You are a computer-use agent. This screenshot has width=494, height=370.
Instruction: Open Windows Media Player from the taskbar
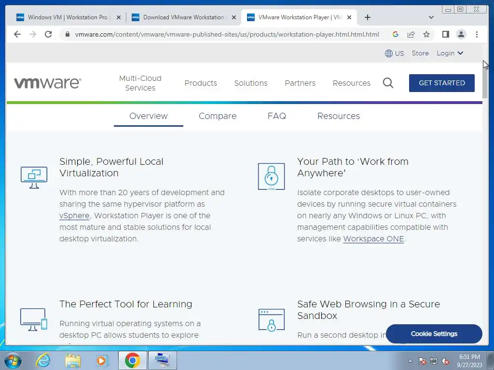(102, 360)
